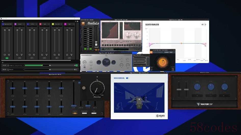
Task: Mute the monitor mix output speaker icon
Action: pyautogui.click(x=50, y=65)
